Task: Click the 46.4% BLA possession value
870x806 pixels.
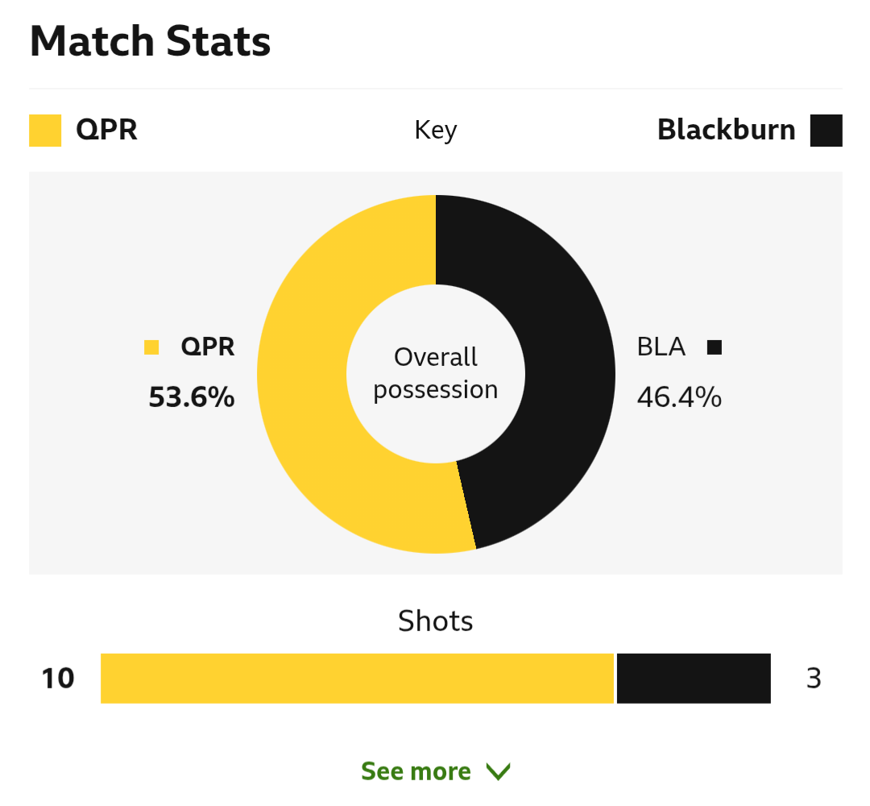Action: coord(679,397)
